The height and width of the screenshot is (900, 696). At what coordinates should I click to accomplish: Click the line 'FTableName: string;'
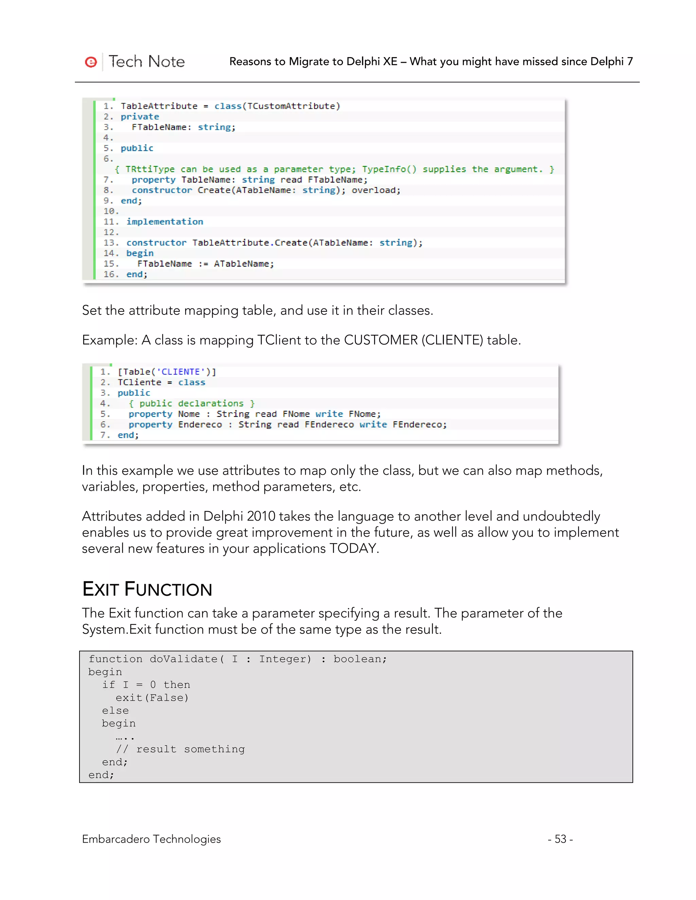tap(184, 127)
